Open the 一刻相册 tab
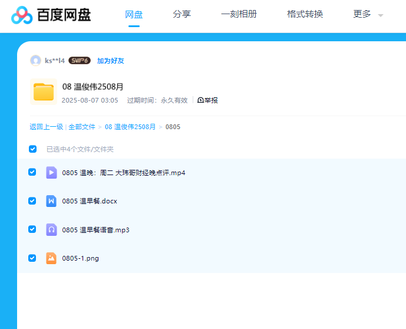406x329 pixels. (x=239, y=14)
